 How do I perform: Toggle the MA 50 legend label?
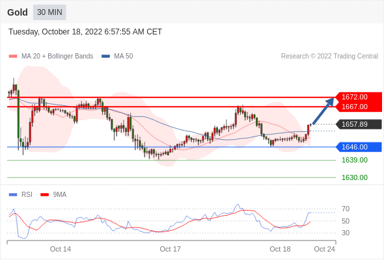(124, 57)
